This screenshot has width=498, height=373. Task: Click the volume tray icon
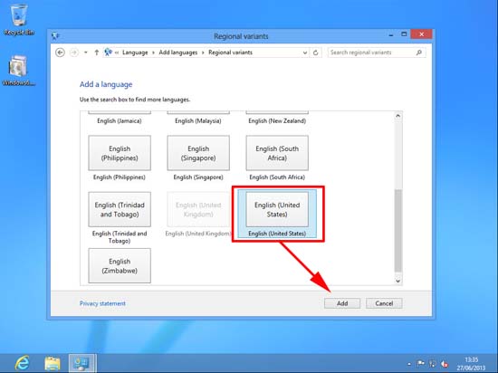[445, 364]
